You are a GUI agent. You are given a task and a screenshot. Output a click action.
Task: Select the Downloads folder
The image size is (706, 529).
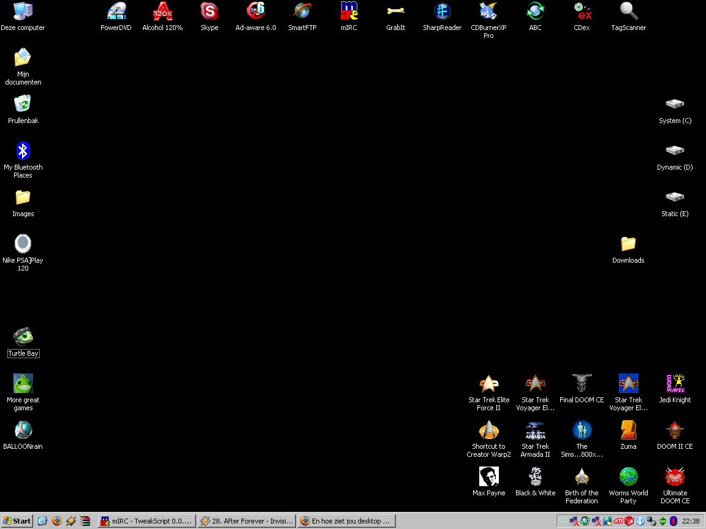629,249
